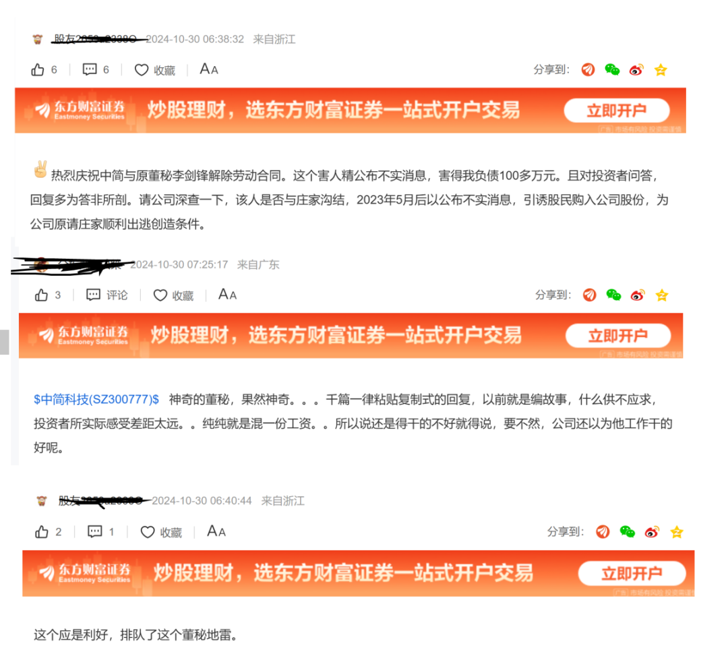
Task: Open the single comment on last post
Action: [x=100, y=531]
